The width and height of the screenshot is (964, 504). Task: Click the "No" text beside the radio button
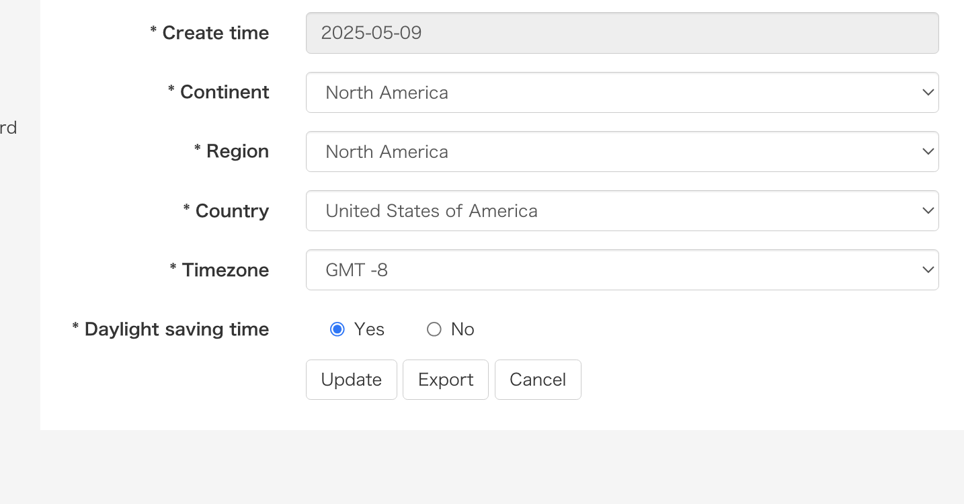click(x=463, y=329)
